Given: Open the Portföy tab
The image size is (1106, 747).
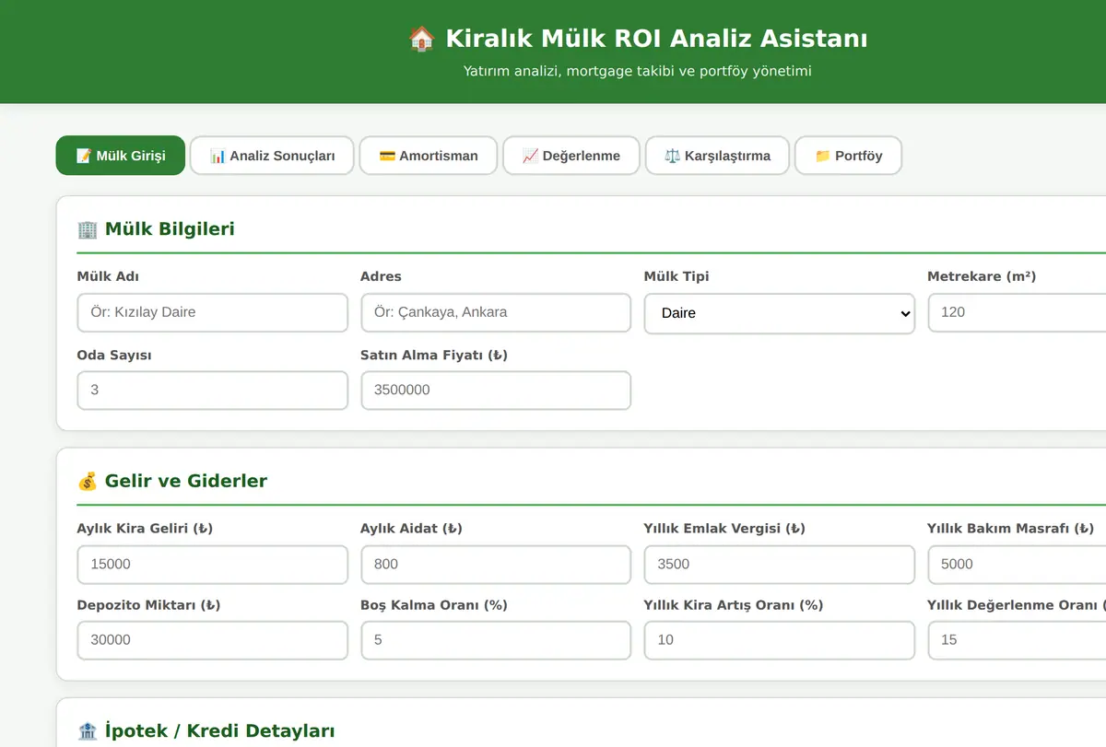Looking at the screenshot, I should coord(848,156).
